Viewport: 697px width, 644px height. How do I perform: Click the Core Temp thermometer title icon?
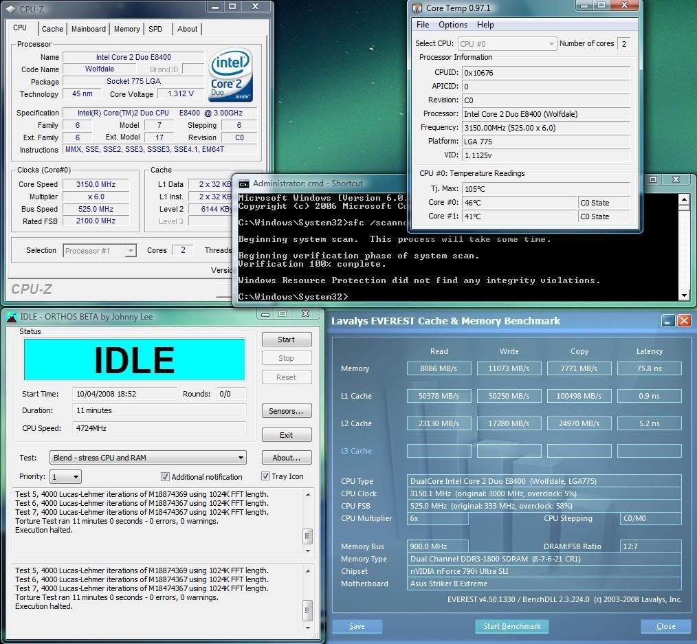[x=417, y=8]
